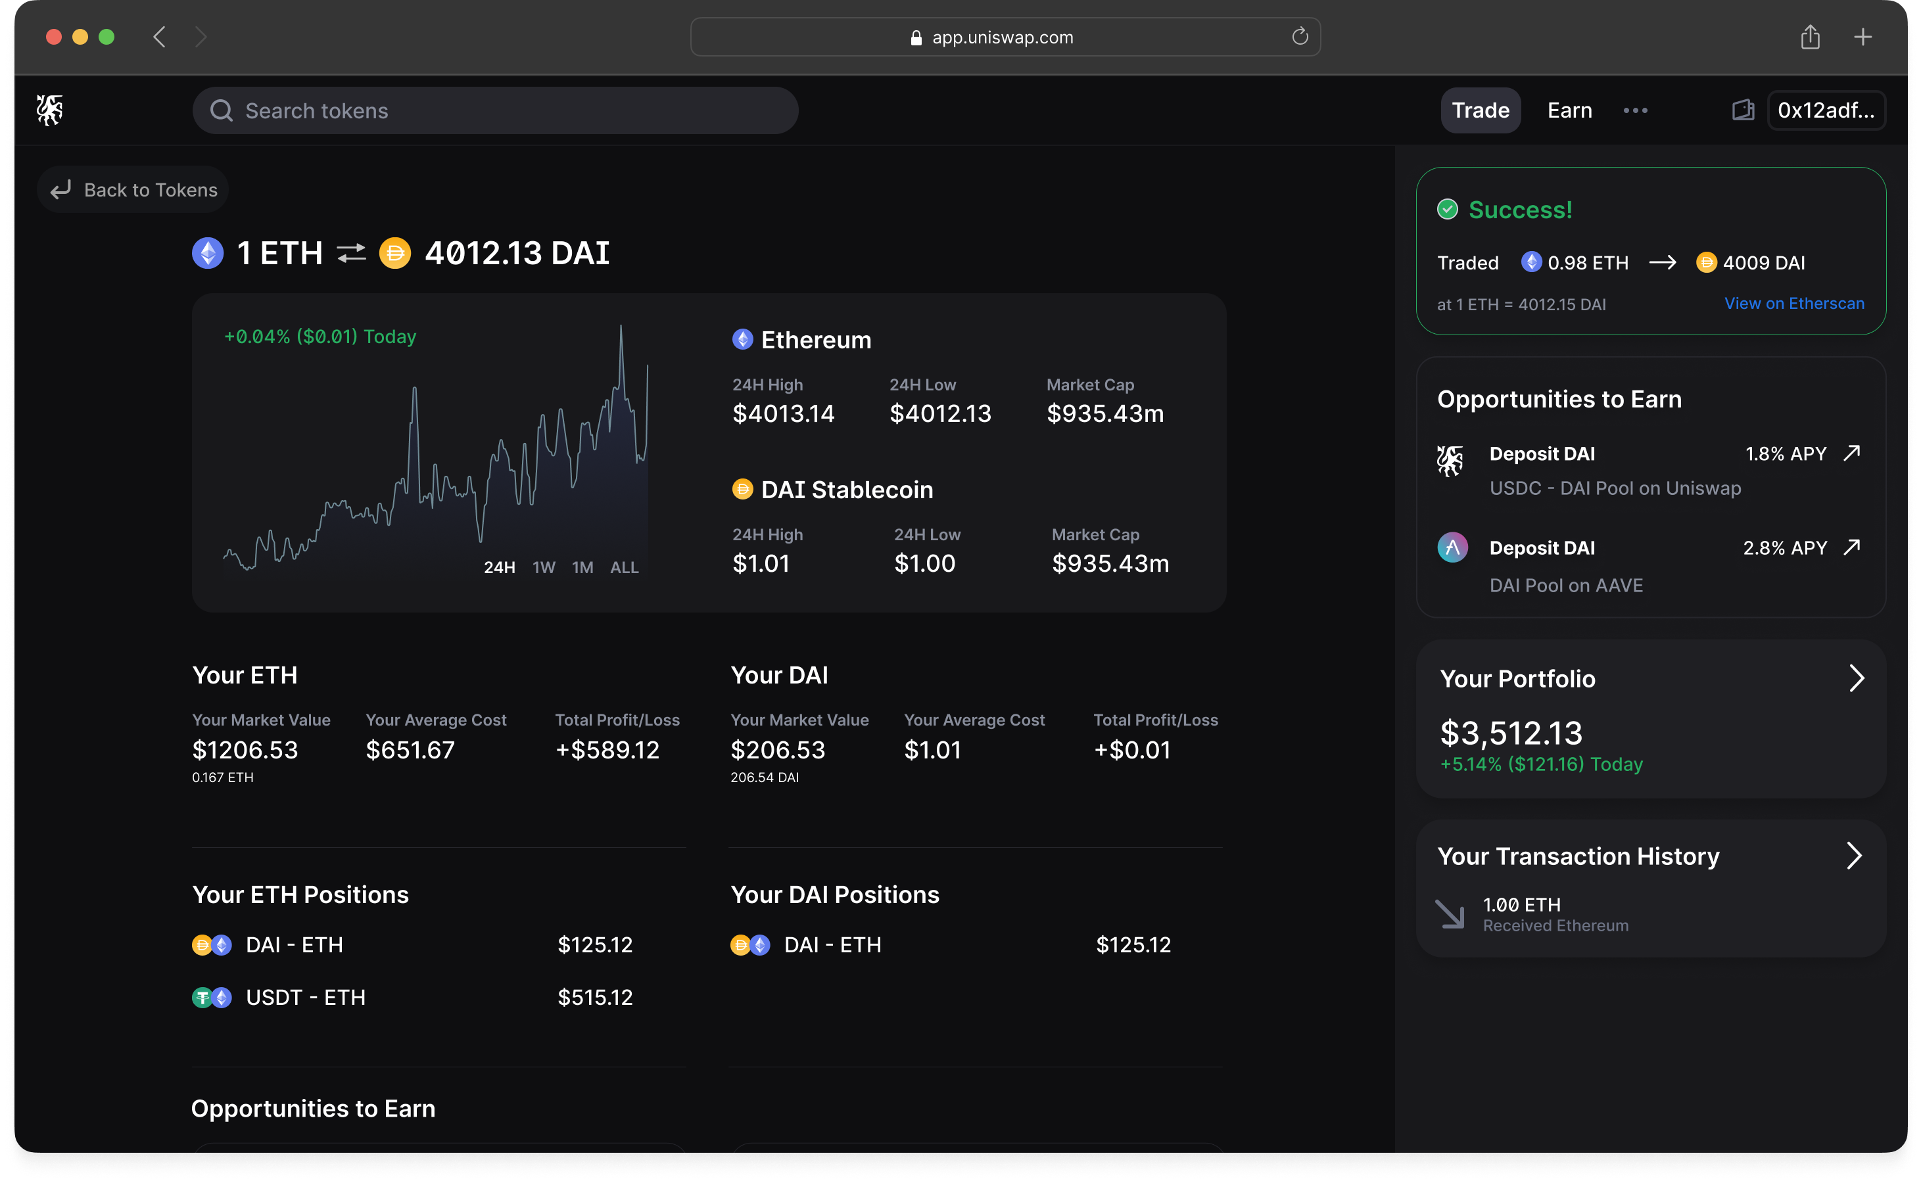Go back to Tokens

tap(134, 190)
